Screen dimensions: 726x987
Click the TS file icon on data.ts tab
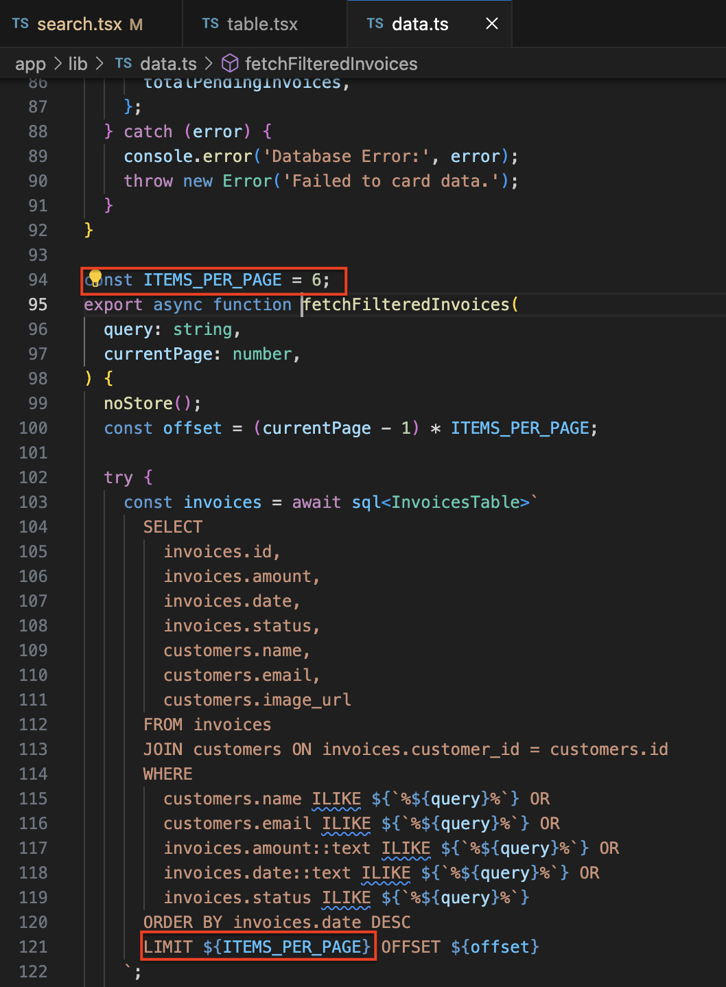[375, 24]
